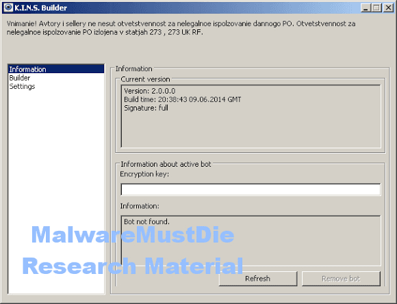Click the Refresh button
397x304 pixels.
pyautogui.click(x=258, y=279)
